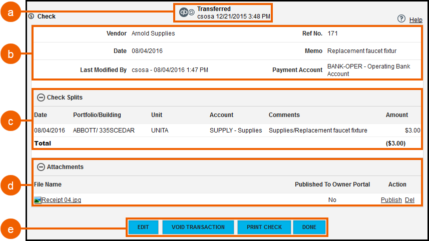Image resolution: width=429 pixels, height=241 pixels.
Task: Click the Total row label
Action: click(x=43, y=143)
